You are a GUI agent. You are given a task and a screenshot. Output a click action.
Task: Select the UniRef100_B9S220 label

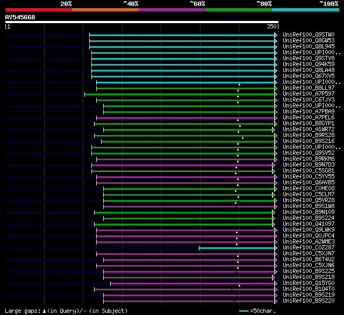click(x=309, y=301)
